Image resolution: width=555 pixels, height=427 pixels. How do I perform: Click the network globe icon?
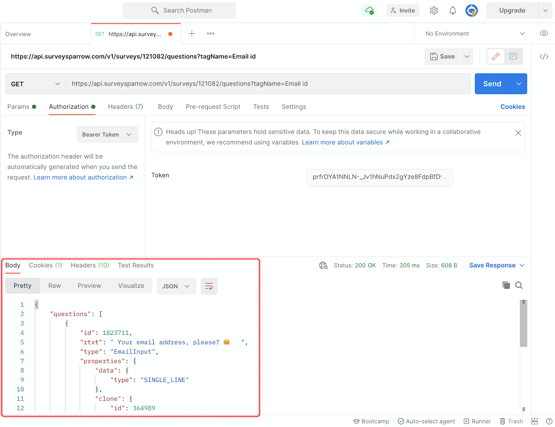323,265
